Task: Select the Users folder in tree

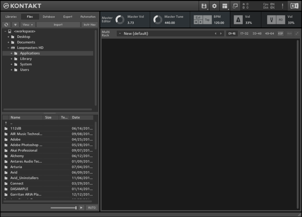Action: pos(25,70)
